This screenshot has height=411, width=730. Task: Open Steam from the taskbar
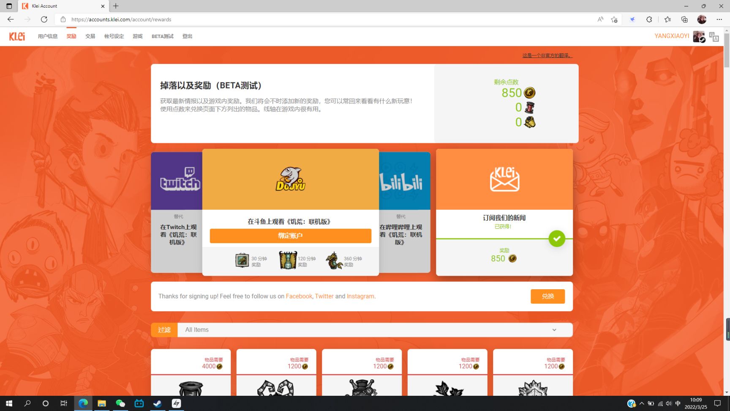pyautogui.click(x=158, y=403)
